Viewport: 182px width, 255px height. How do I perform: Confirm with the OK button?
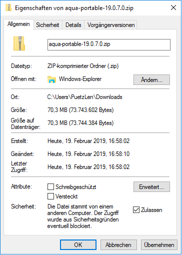pyautogui.click(x=78, y=245)
